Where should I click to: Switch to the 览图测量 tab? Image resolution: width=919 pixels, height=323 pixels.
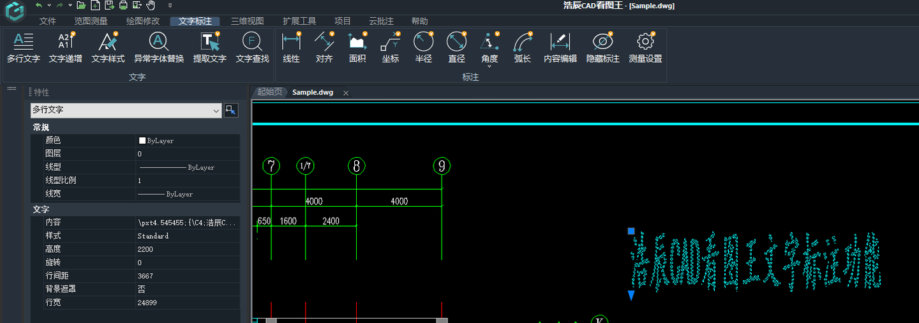(x=91, y=21)
